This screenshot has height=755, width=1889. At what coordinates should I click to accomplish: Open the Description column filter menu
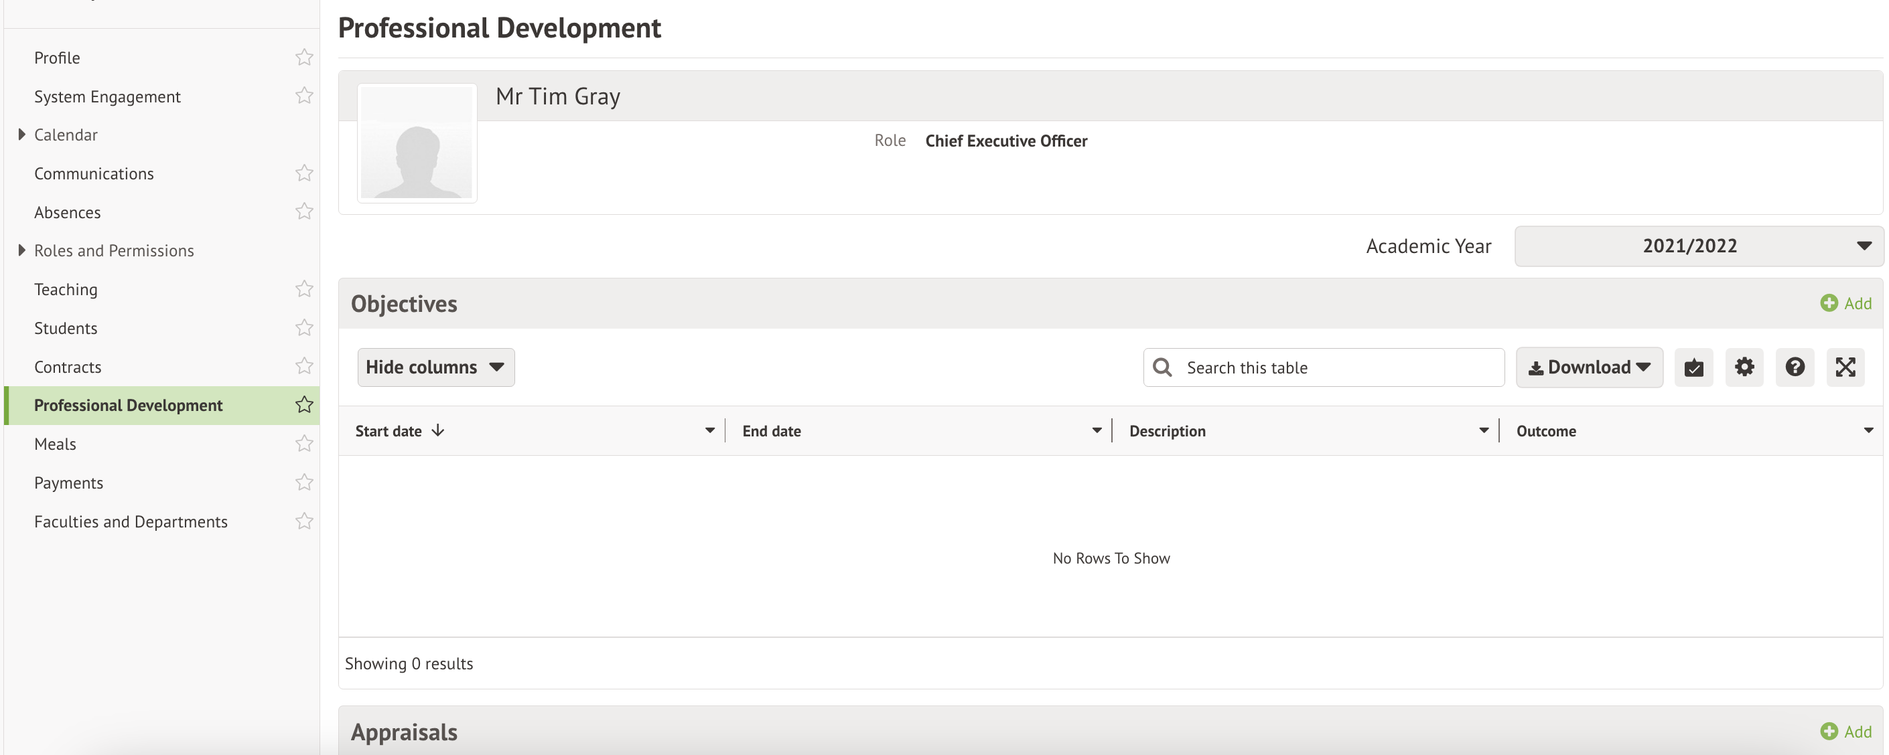click(x=1483, y=431)
